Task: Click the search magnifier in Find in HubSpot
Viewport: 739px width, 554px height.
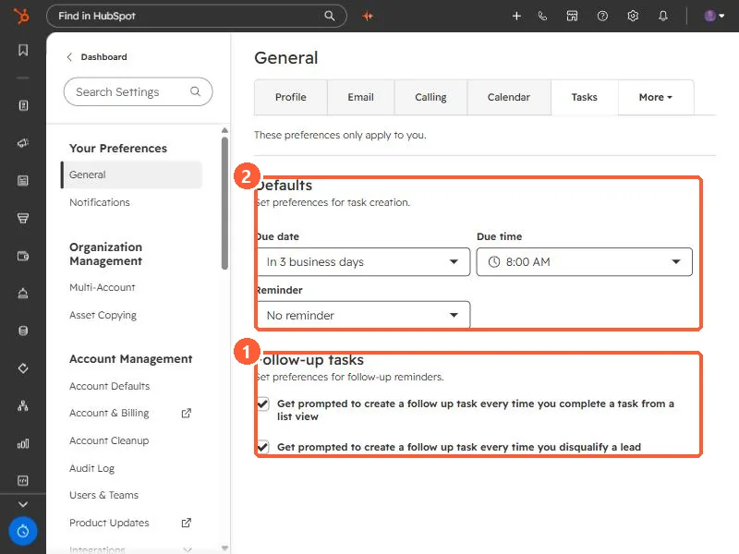Action: 330,16
